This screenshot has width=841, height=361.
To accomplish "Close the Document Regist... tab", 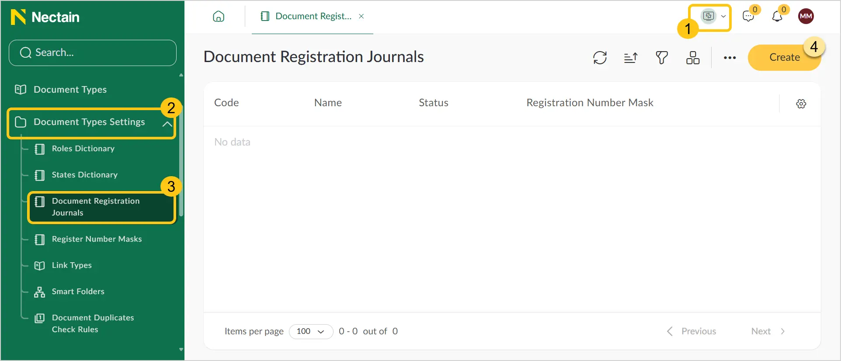I will tap(361, 16).
